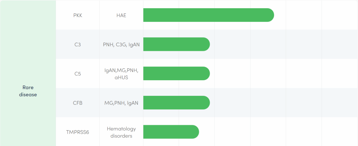
Task: Click the "PNH, C3G, IgAN" indication text
Action: [x=121, y=45]
